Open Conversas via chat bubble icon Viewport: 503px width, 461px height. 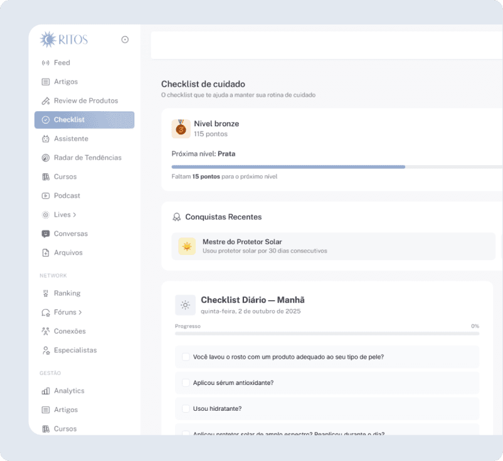point(46,234)
